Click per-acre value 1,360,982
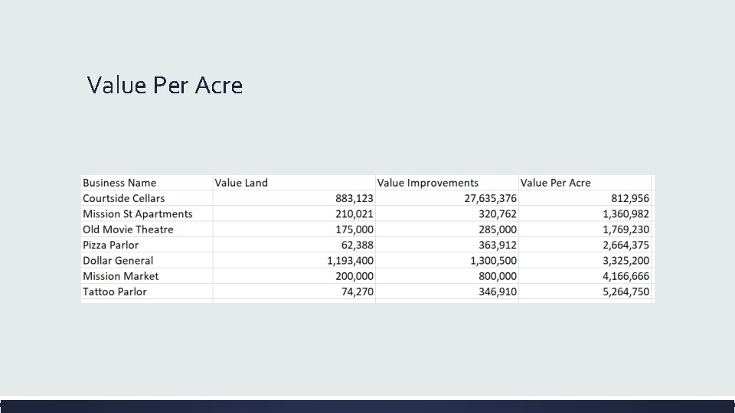The height and width of the screenshot is (413, 735). pyautogui.click(x=626, y=214)
